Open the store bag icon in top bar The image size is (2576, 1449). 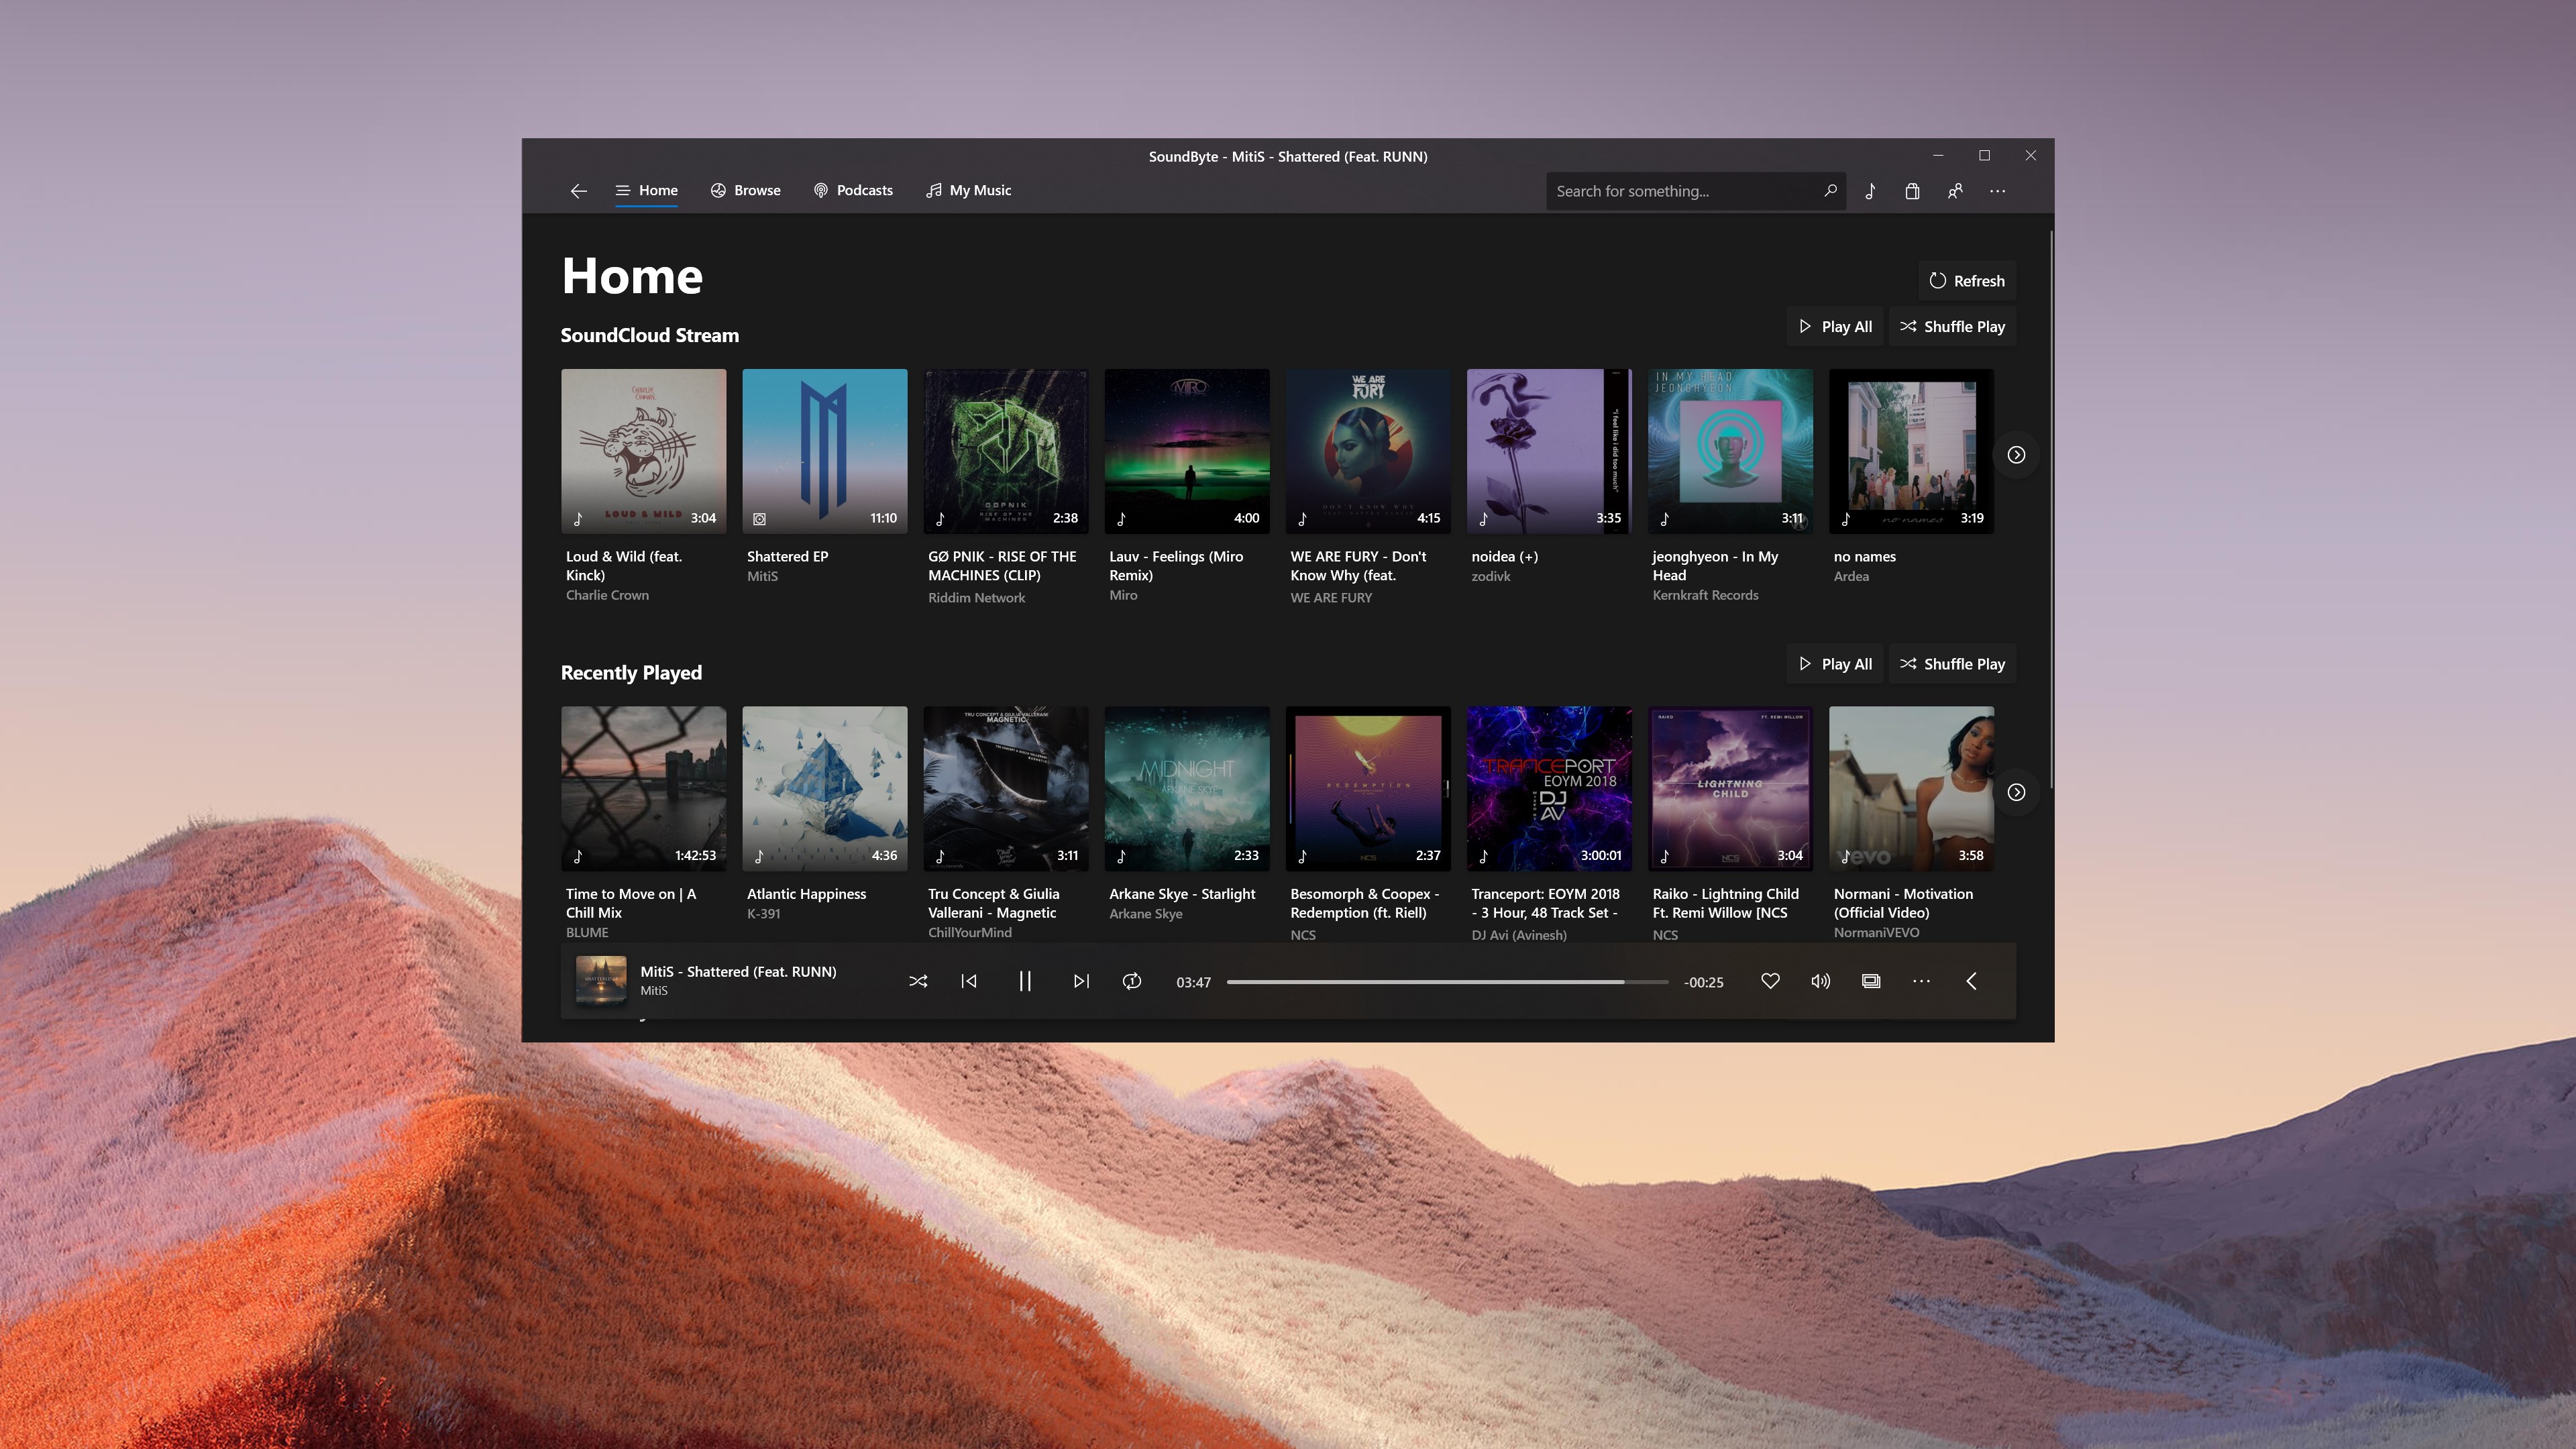click(x=1912, y=191)
